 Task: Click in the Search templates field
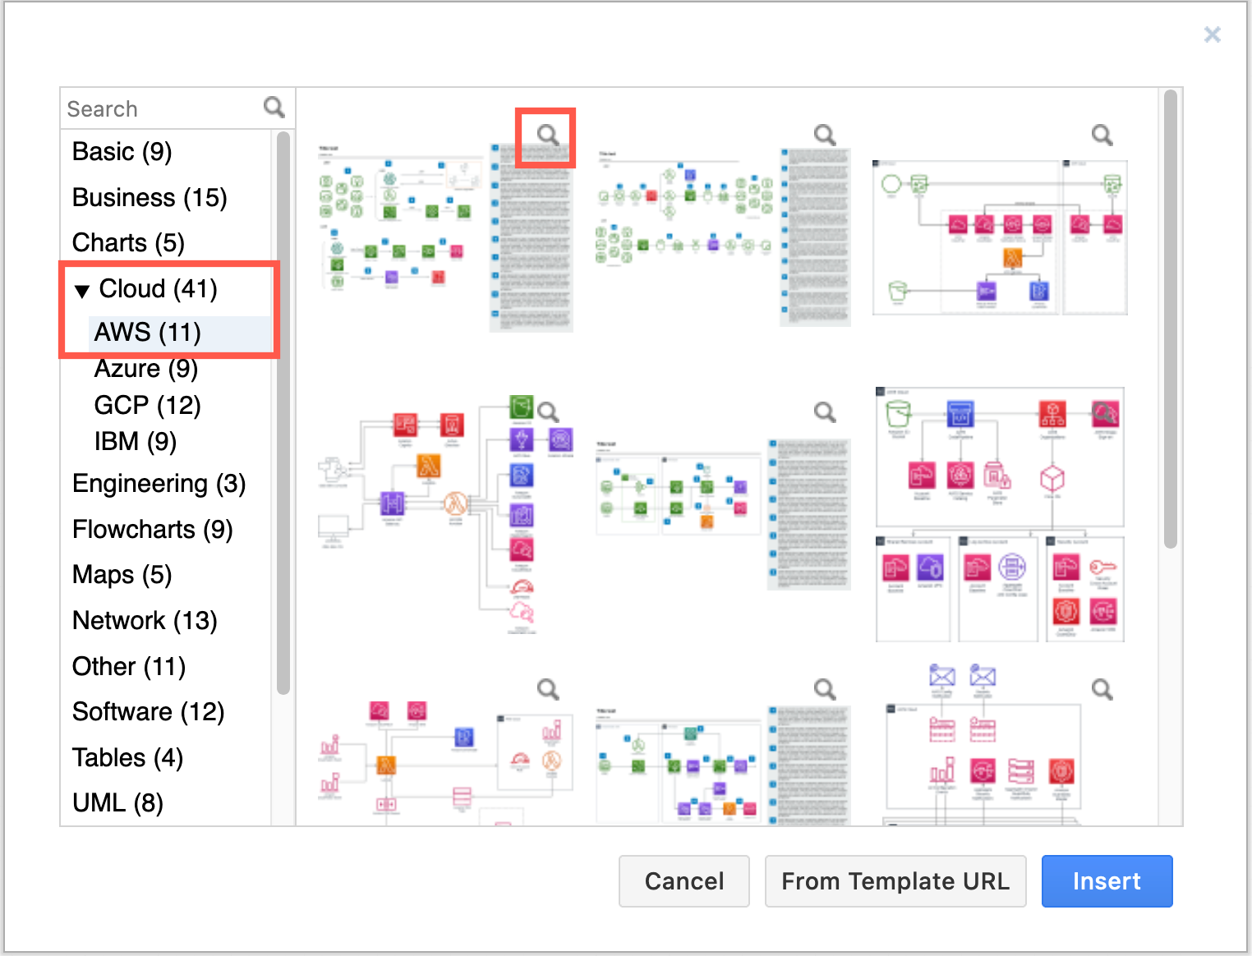click(x=148, y=108)
